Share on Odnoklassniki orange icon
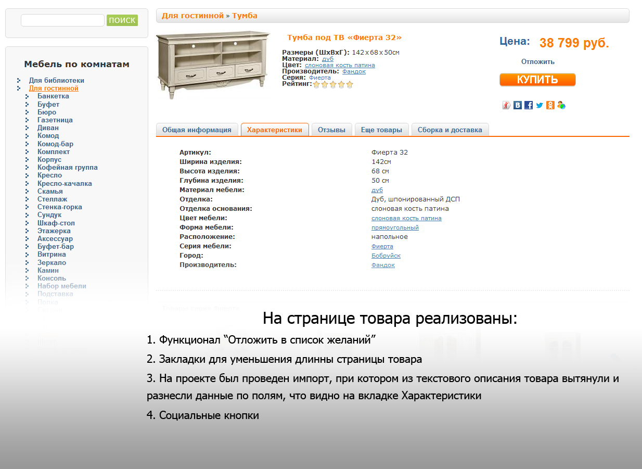The image size is (642, 469). pyautogui.click(x=550, y=105)
